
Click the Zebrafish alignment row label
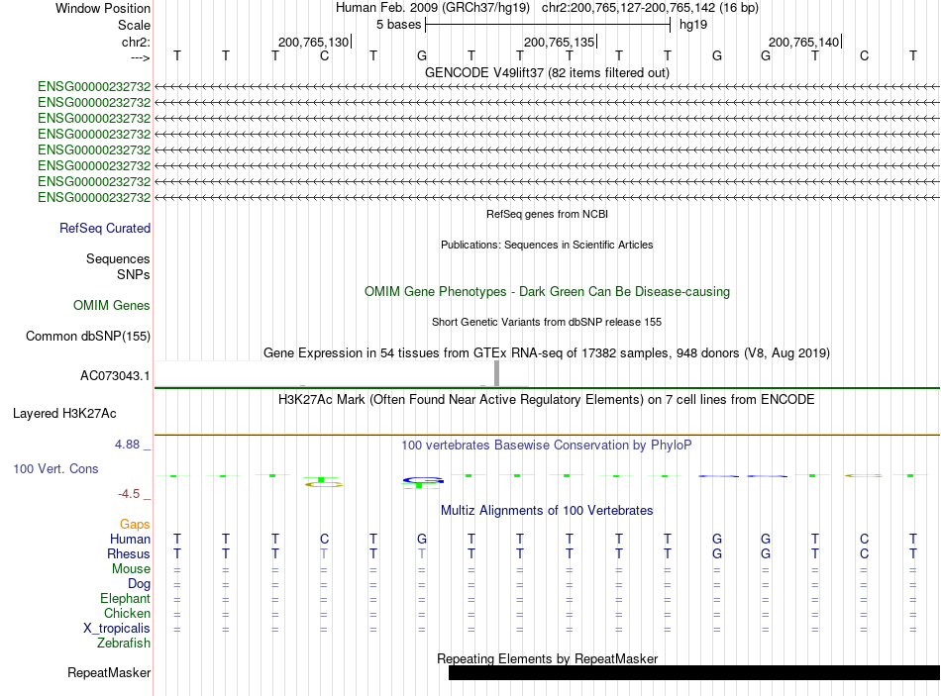tap(124, 643)
